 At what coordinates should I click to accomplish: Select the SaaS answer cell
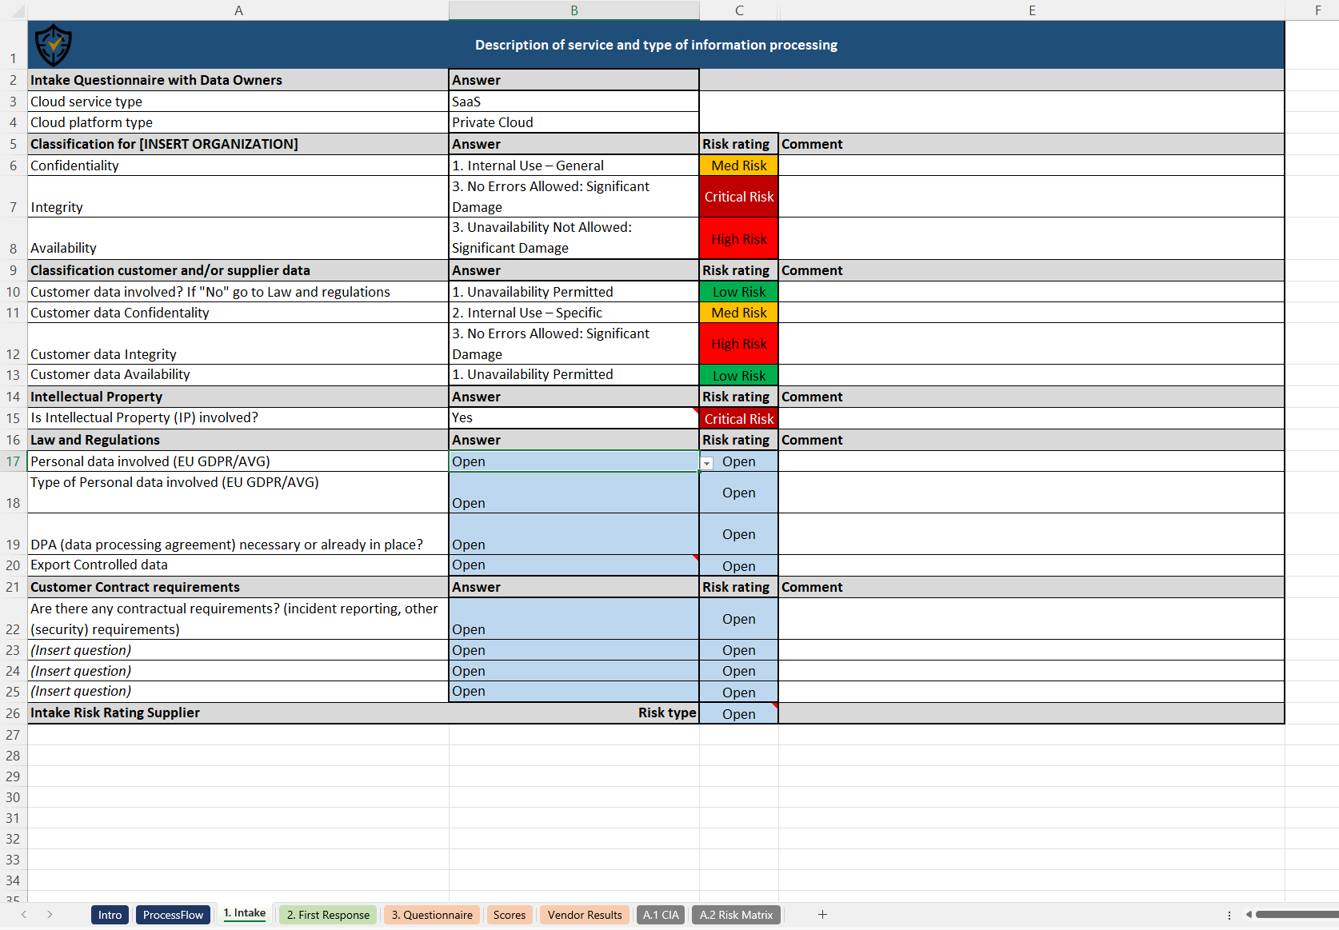coord(573,102)
